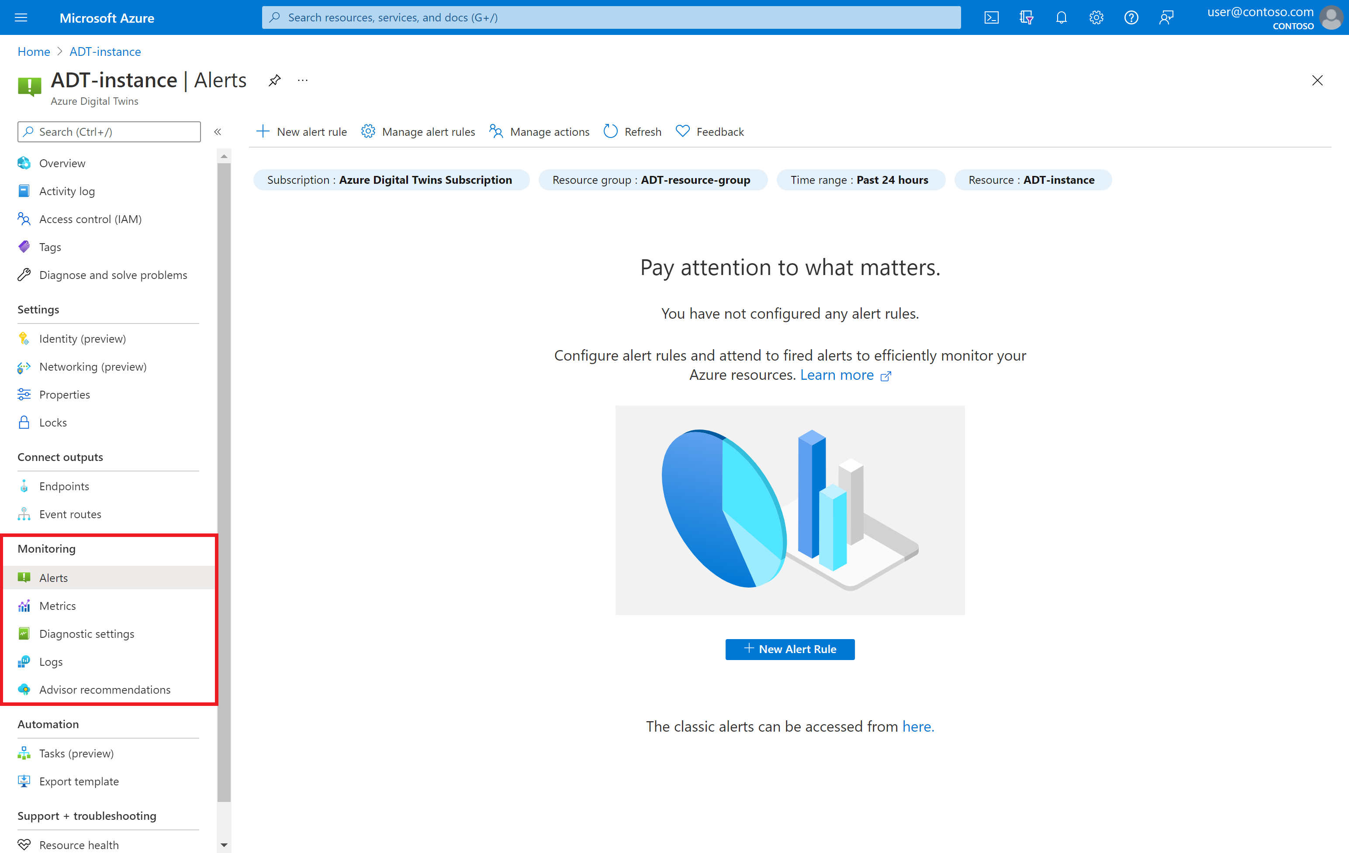Click the classic alerts here link

tap(917, 726)
